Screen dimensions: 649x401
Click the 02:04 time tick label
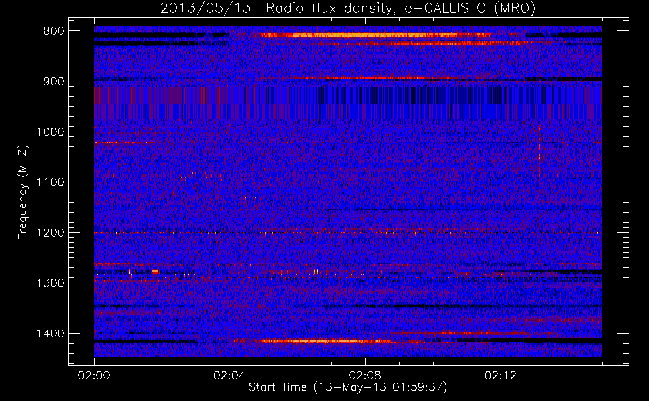[x=229, y=376]
